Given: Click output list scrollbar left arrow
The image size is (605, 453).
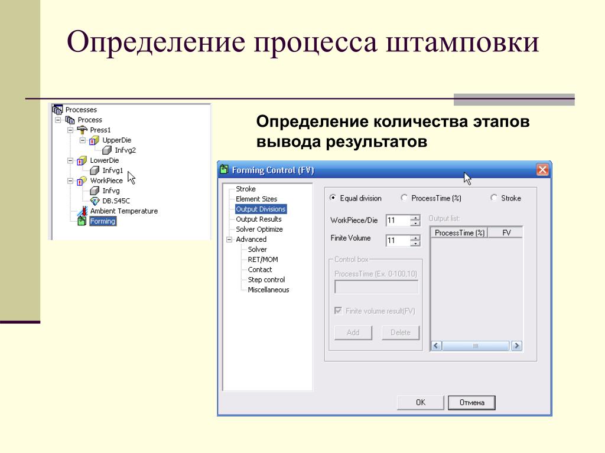Looking at the screenshot, I should pyautogui.click(x=437, y=346).
